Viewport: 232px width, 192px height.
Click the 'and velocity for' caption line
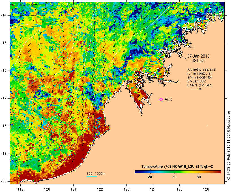coord(199,77)
